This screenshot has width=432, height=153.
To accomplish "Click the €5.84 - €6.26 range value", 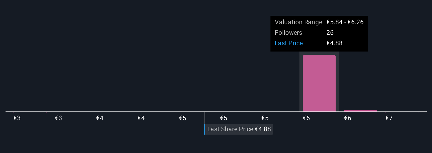I will 345,22.
